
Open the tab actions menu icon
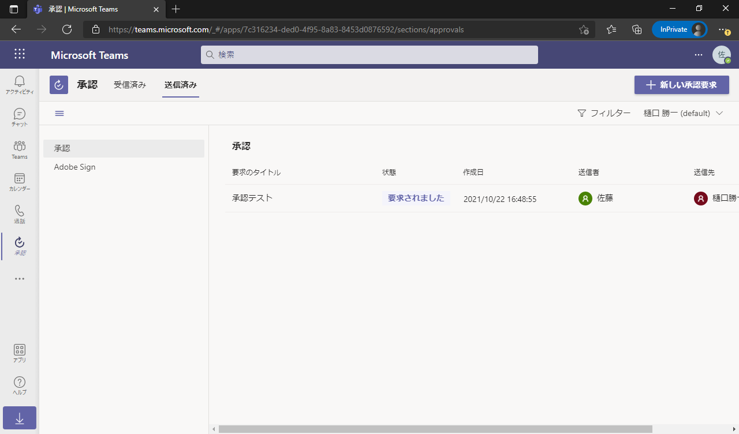click(14, 9)
